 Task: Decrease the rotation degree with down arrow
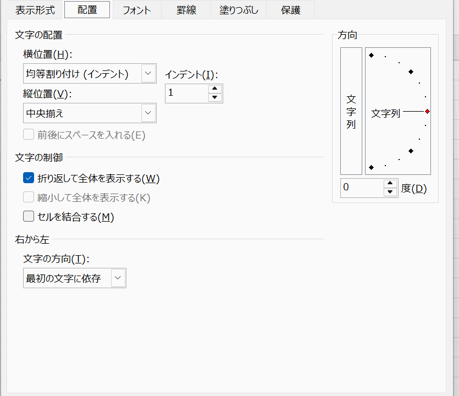pos(390,192)
